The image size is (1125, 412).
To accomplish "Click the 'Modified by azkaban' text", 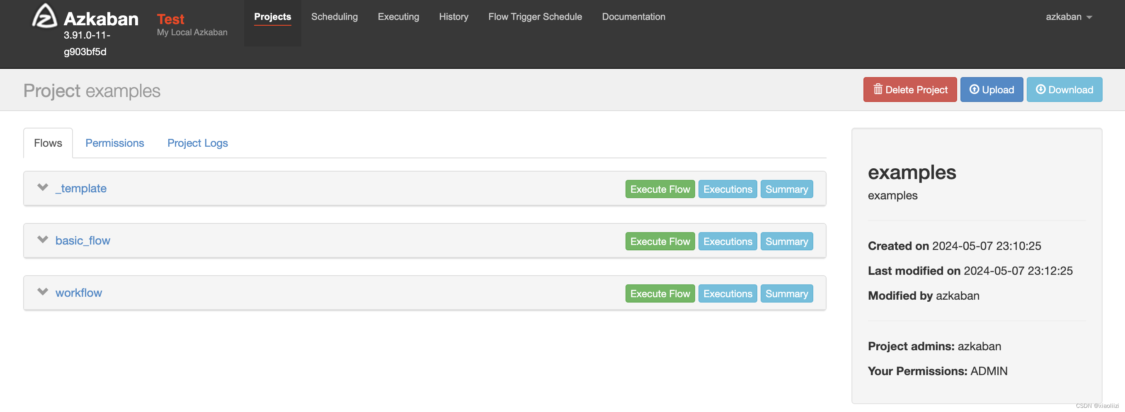I will 923,296.
